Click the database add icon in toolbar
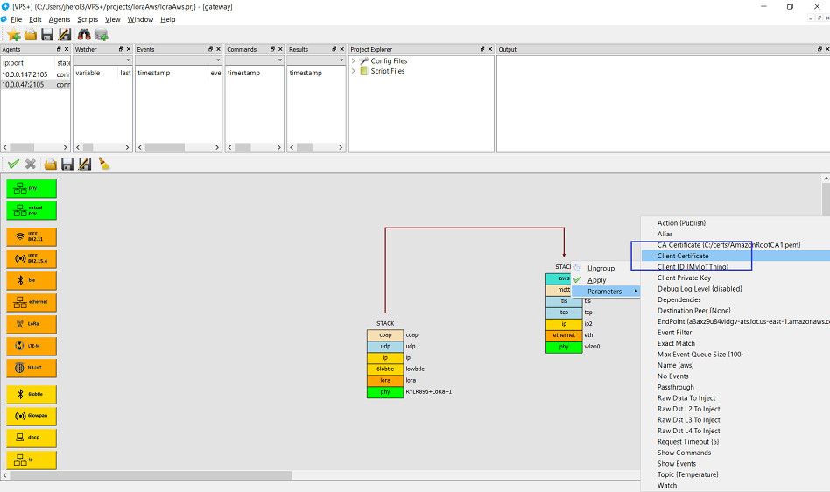Viewport: 830px width, 492px height. [102, 34]
